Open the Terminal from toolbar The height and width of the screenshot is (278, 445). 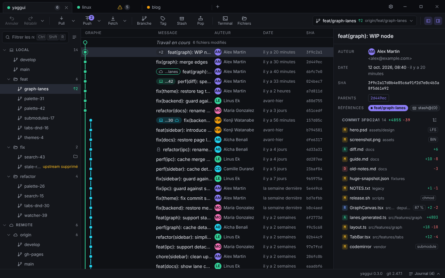click(x=225, y=21)
